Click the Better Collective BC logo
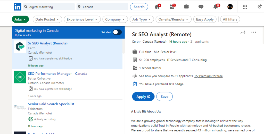 20,77
